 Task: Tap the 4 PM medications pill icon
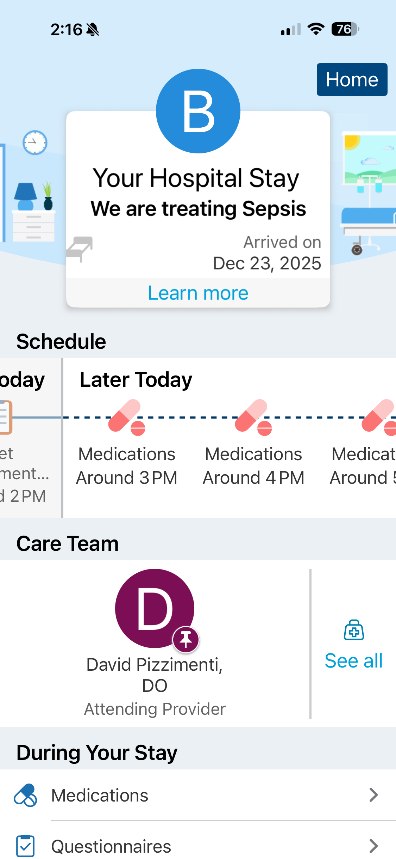click(253, 417)
